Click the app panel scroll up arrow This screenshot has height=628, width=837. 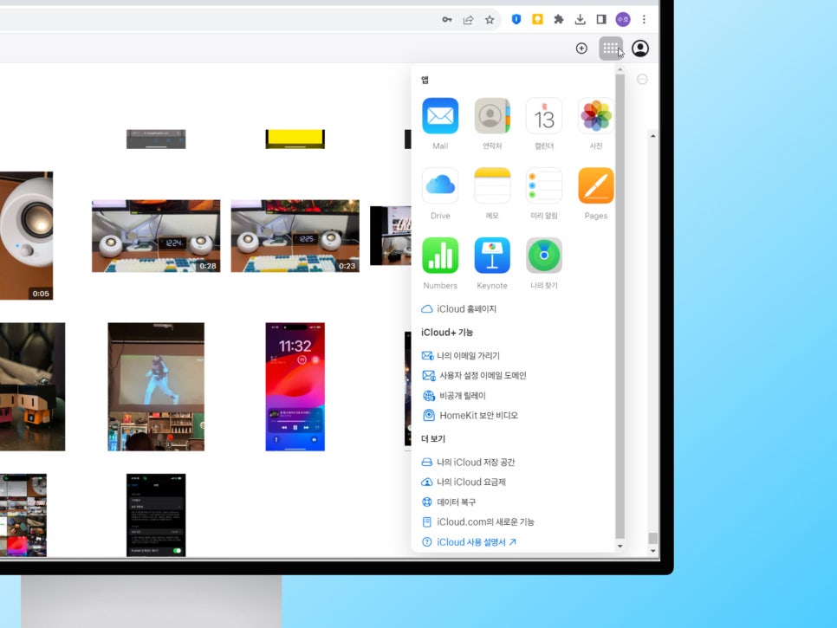pyautogui.click(x=620, y=70)
